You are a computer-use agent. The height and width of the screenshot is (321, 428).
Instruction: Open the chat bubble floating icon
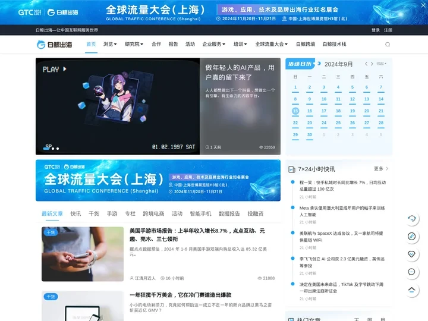coord(411,272)
